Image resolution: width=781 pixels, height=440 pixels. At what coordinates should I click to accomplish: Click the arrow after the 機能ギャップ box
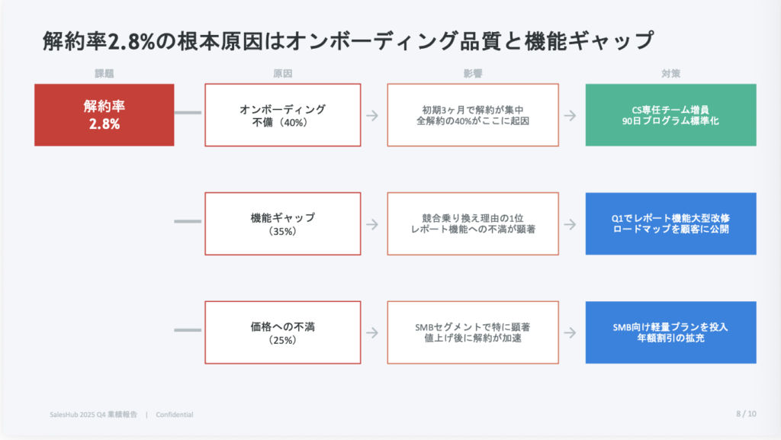click(x=372, y=224)
